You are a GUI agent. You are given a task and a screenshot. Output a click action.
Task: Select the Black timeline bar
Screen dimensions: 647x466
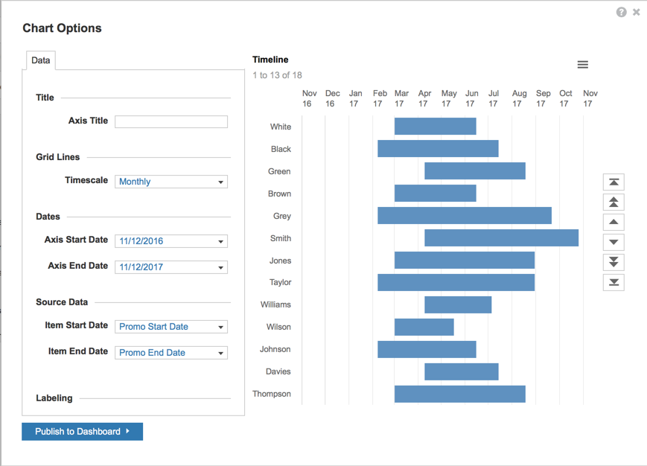point(438,148)
